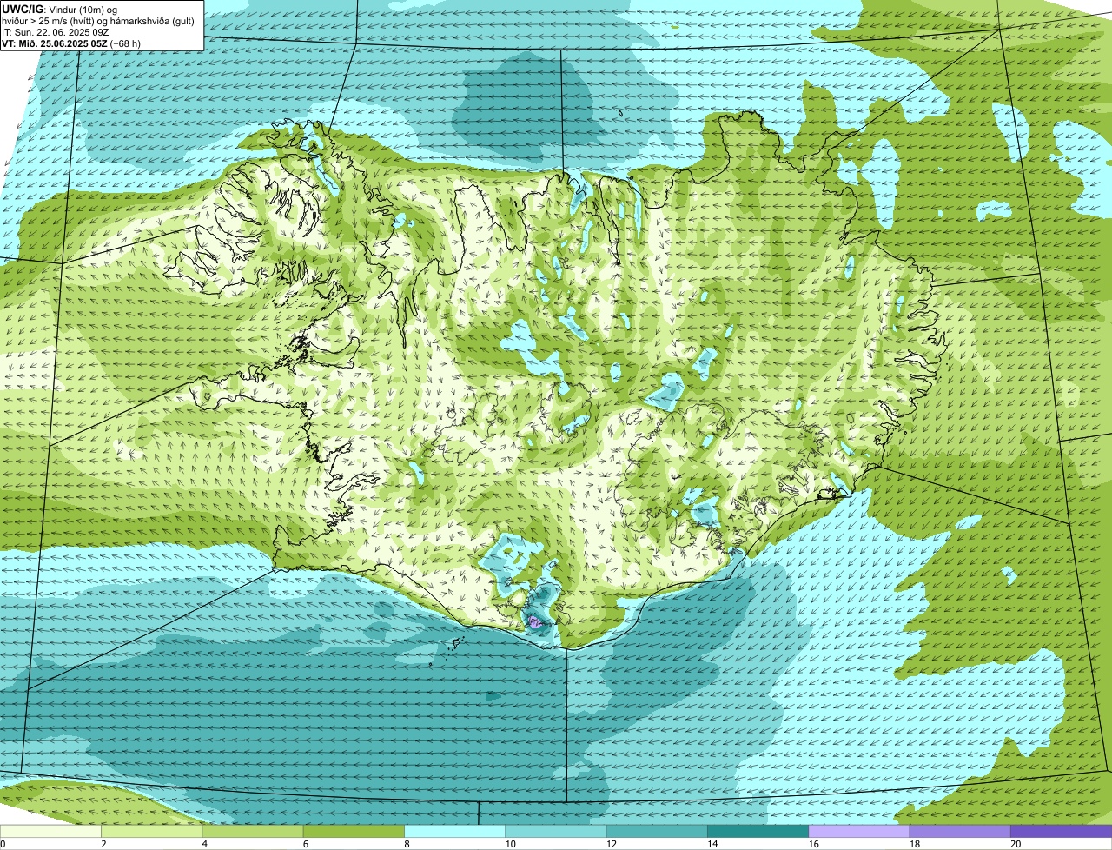Click the scale label '14'
The height and width of the screenshot is (850, 1112).
(712, 844)
